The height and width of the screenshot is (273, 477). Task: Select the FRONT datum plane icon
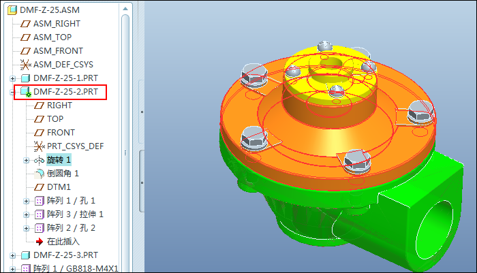tap(39, 133)
